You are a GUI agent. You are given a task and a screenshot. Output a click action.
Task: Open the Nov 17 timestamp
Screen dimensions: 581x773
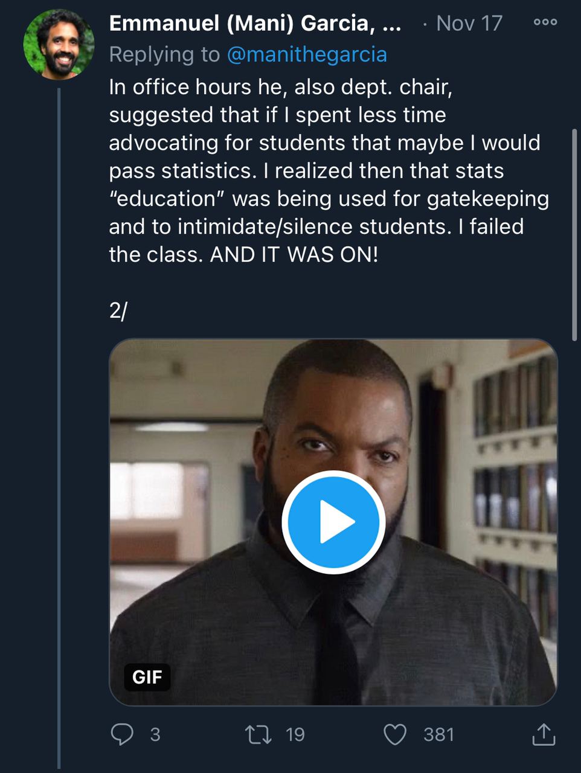[x=469, y=24]
